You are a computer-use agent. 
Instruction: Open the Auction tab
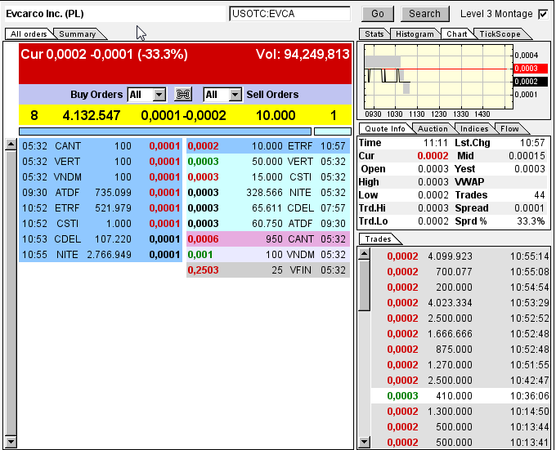point(433,128)
